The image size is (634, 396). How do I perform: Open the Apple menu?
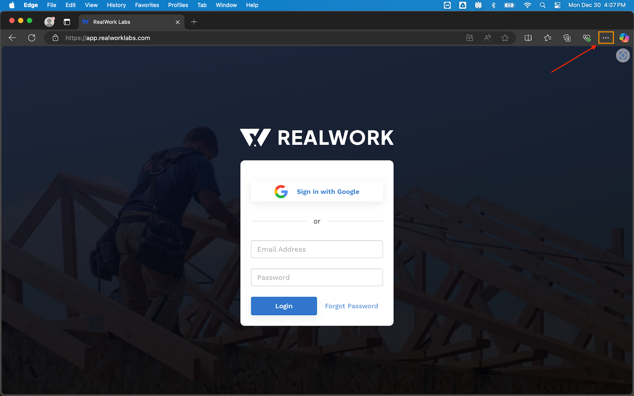click(12, 5)
